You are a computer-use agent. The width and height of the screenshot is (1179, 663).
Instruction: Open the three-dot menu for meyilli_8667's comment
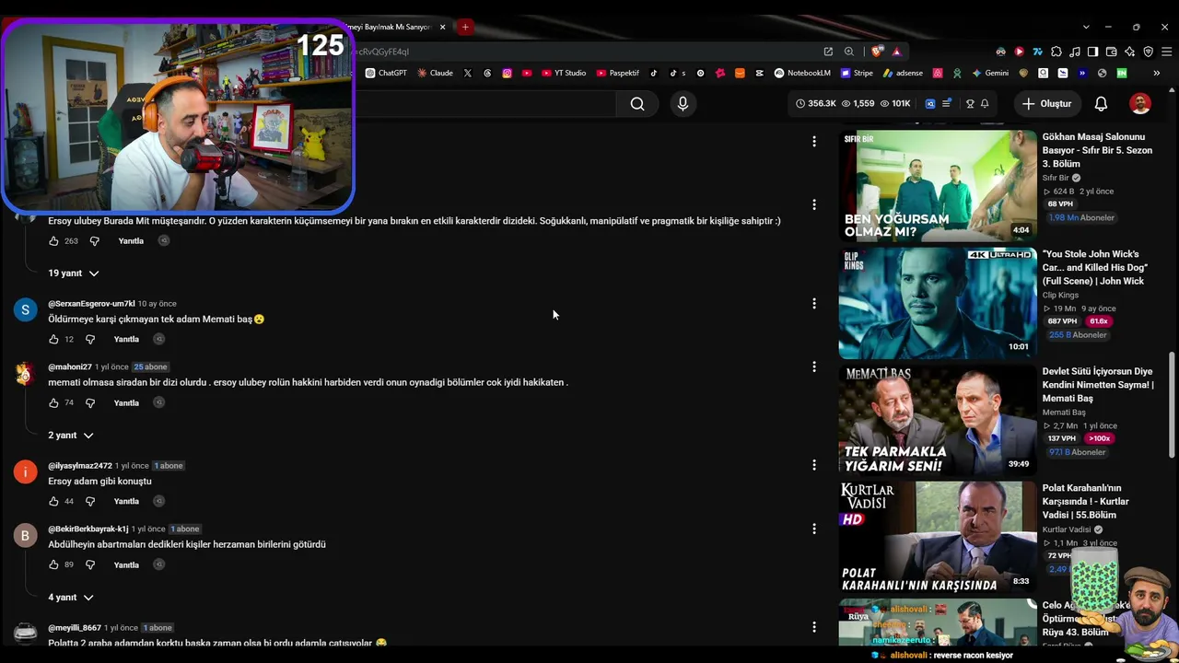pyautogui.click(x=813, y=627)
